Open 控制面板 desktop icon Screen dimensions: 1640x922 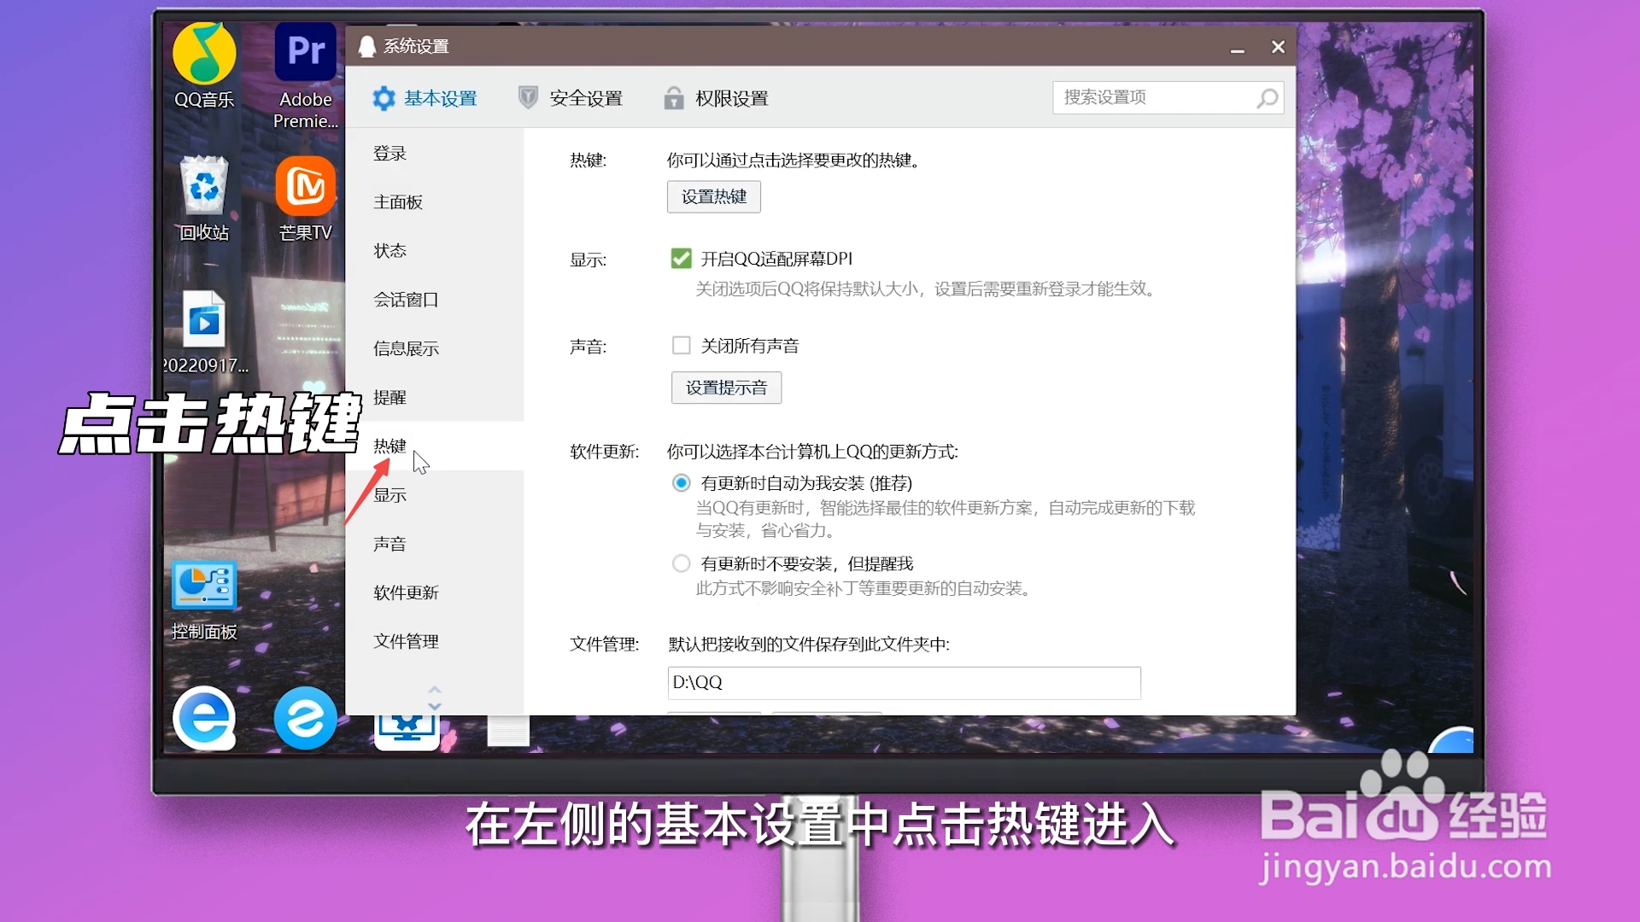click(x=204, y=600)
